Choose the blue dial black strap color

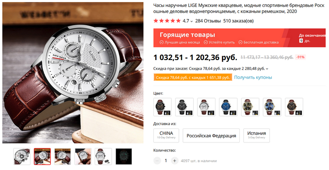[228, 107]
